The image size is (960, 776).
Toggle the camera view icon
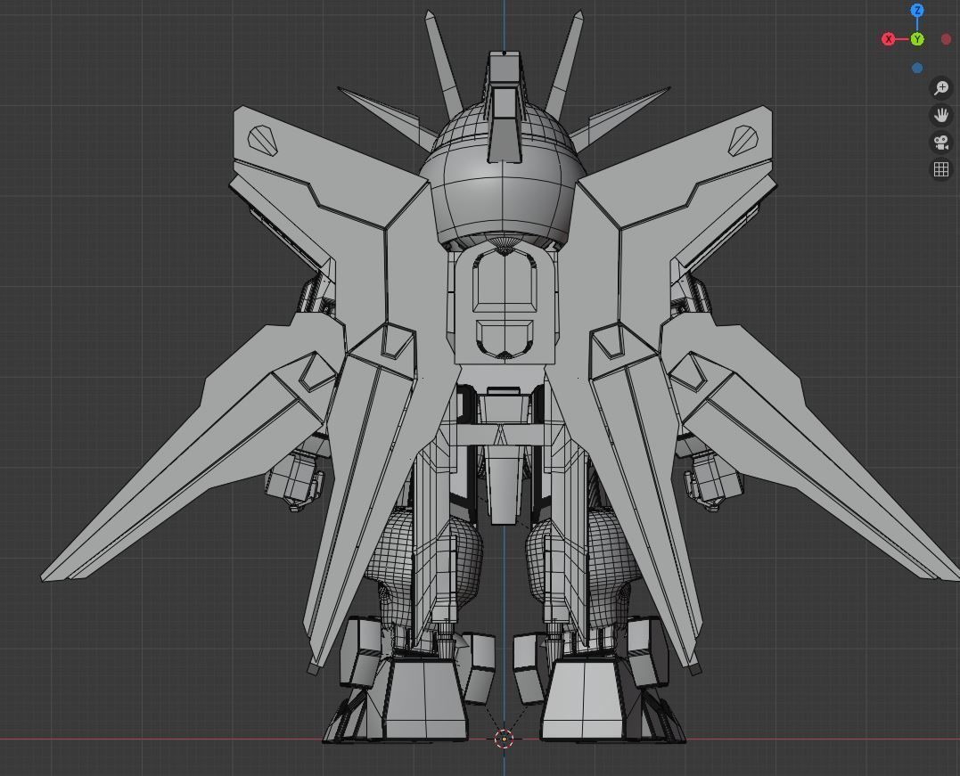click(x=941, y=143)
